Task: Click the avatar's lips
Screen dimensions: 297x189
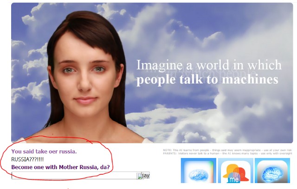Action: point(85,100)
